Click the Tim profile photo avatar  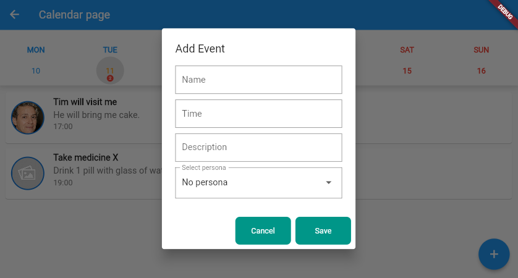(x=28, y=117)
